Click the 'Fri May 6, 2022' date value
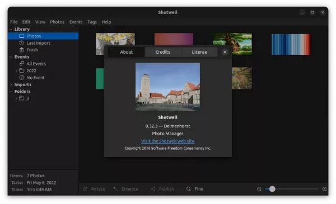Screen dimensions: 336x204 [41, 183]
